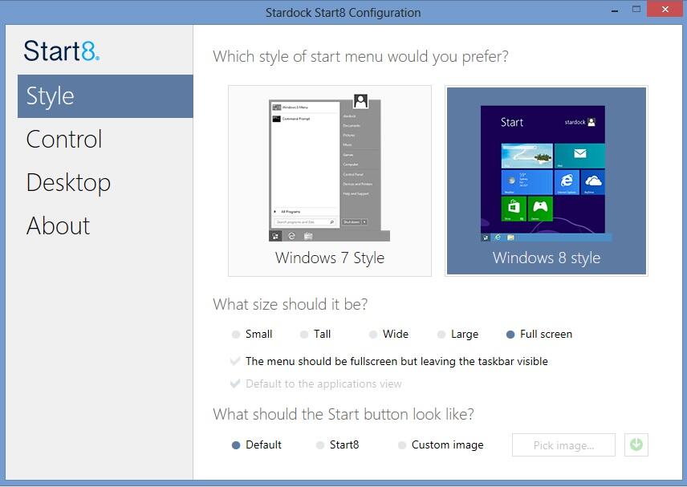View the About page

[x=58, y=225]
